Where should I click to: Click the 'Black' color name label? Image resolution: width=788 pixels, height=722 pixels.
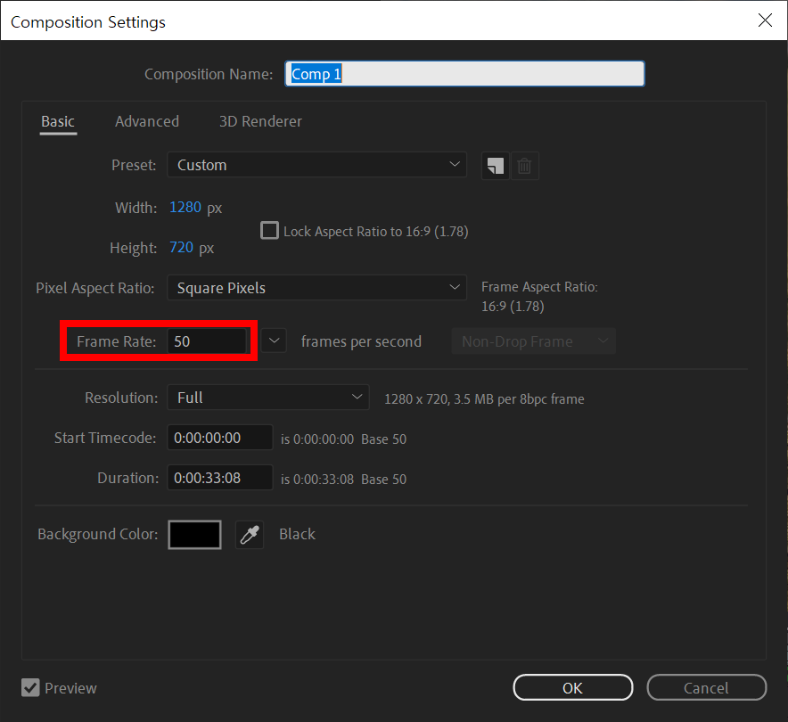(x=297, y=534)
